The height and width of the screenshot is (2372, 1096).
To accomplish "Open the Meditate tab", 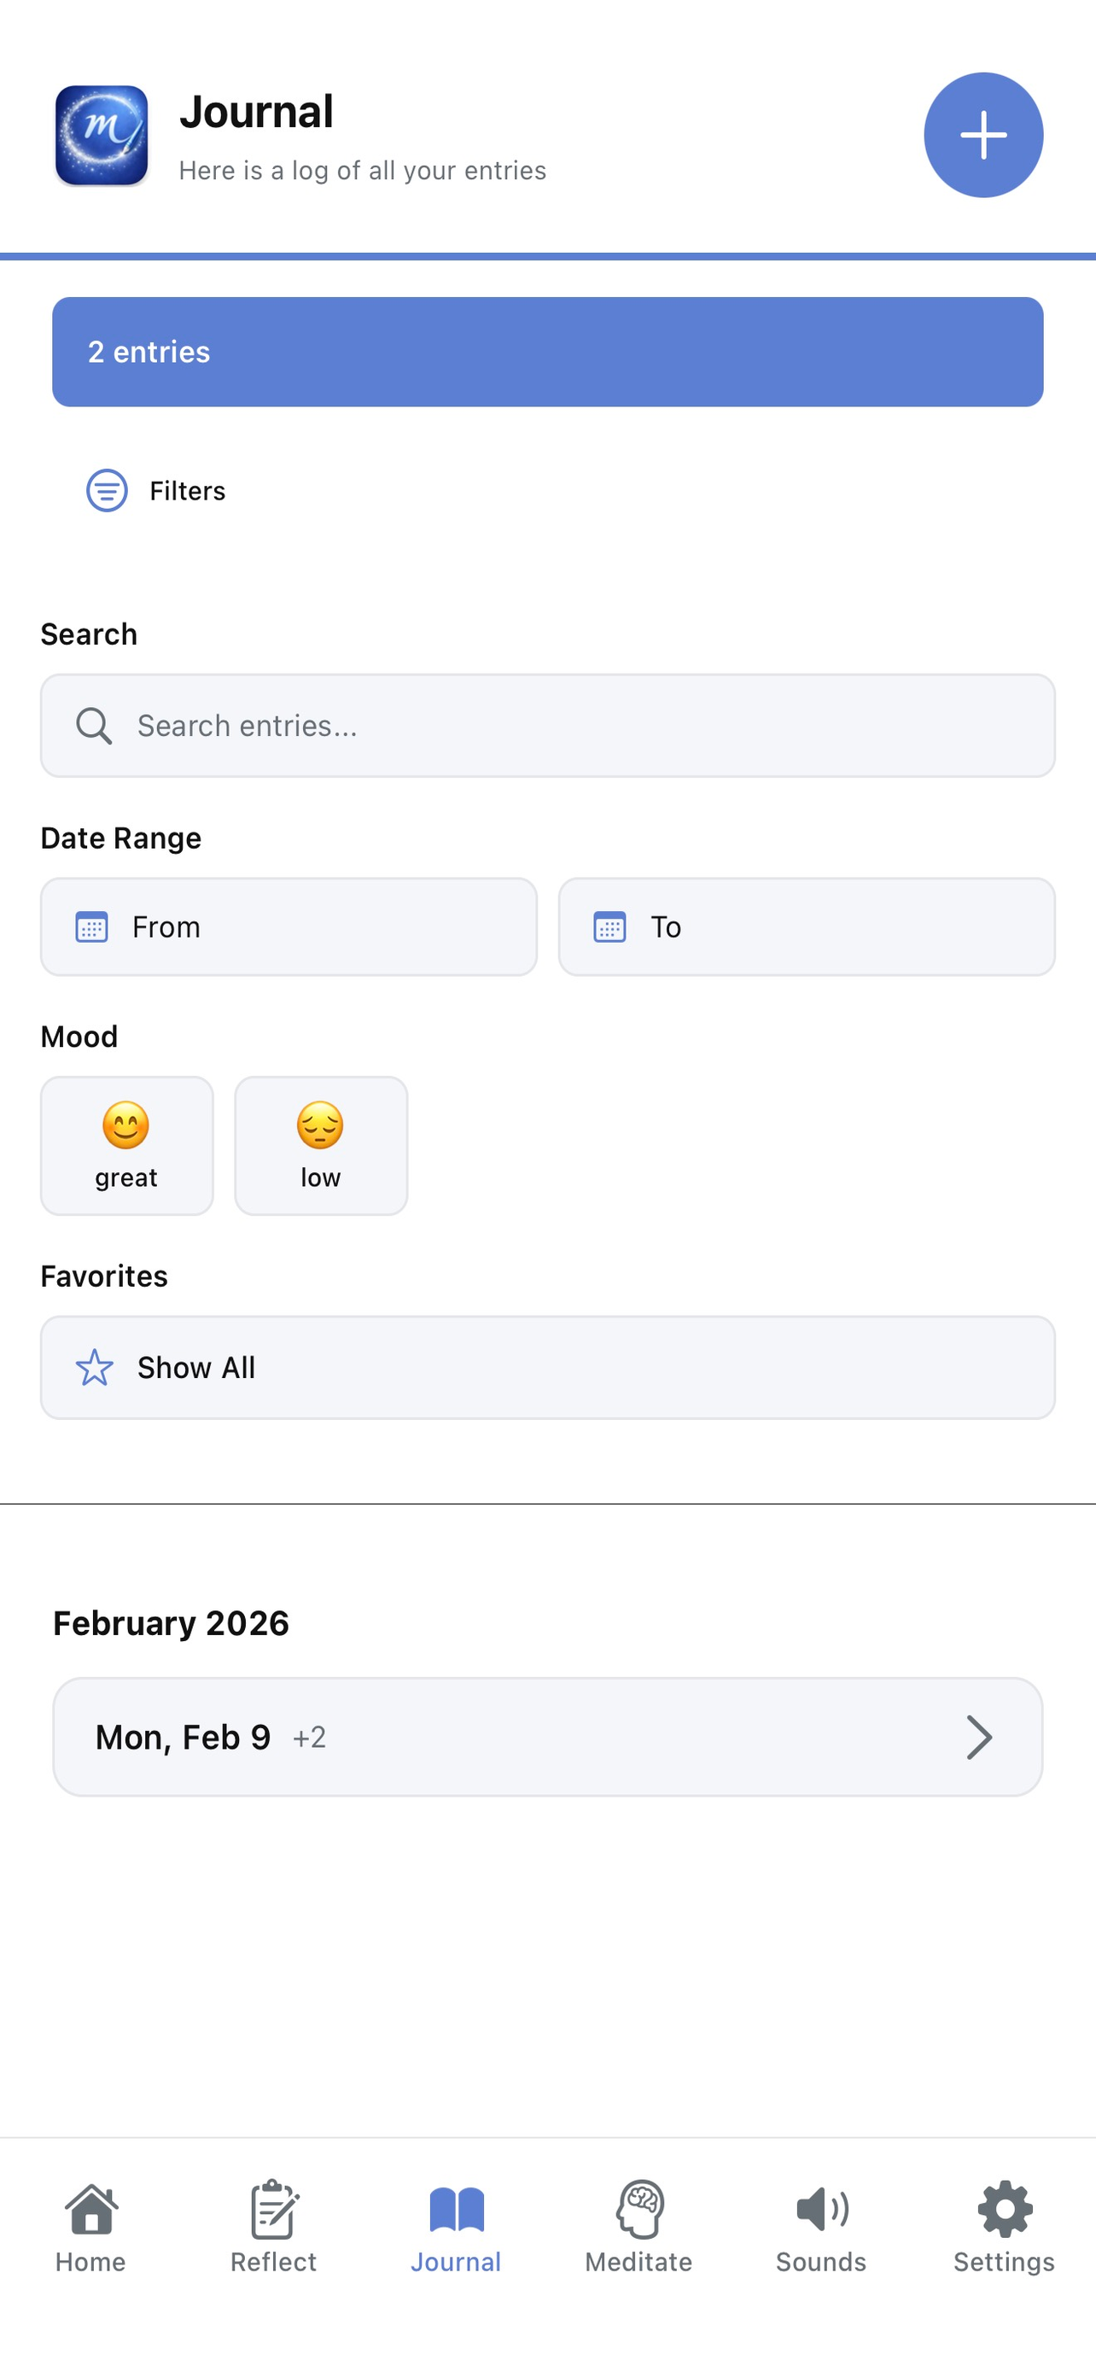I will [638, 2226].
